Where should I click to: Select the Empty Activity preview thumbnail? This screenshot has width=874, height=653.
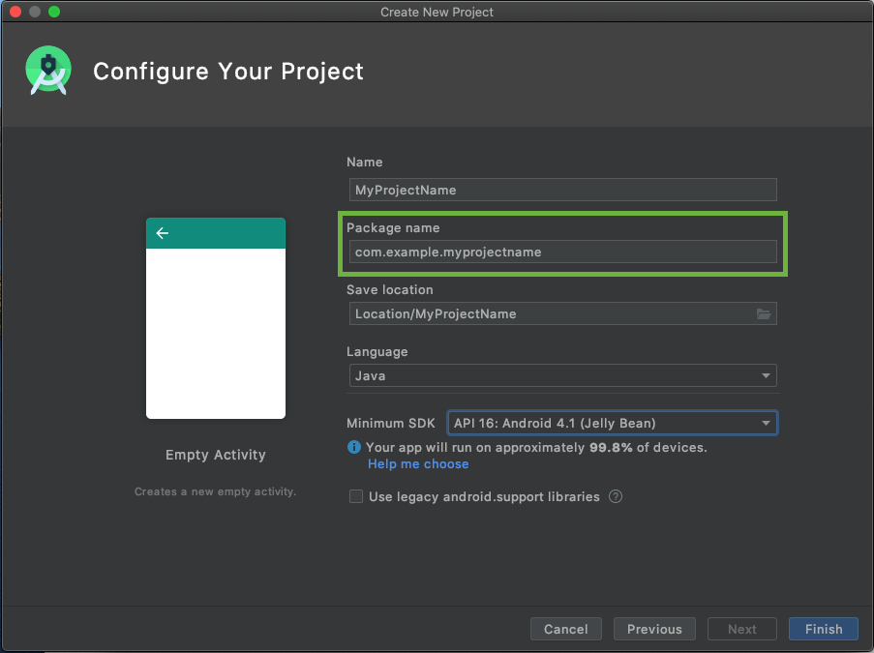pyautogui.click(x=216, y=318)
